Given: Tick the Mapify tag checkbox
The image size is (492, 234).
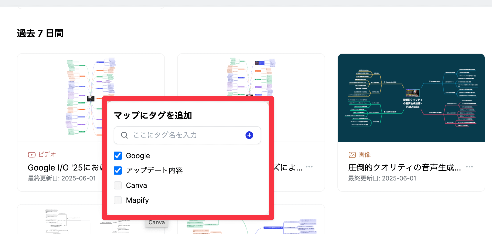Looking at the screenshot, I should pos(118,200).
